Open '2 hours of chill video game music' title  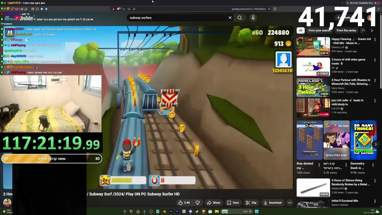point(348,62)
